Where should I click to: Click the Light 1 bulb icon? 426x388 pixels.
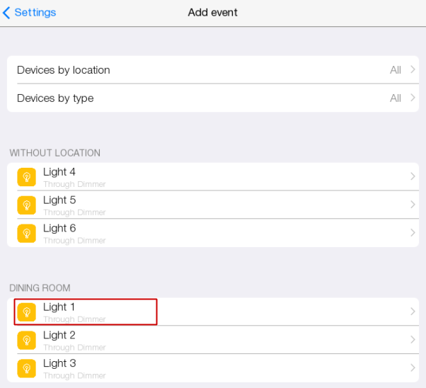pyautogui.click(x=26, y=312)
